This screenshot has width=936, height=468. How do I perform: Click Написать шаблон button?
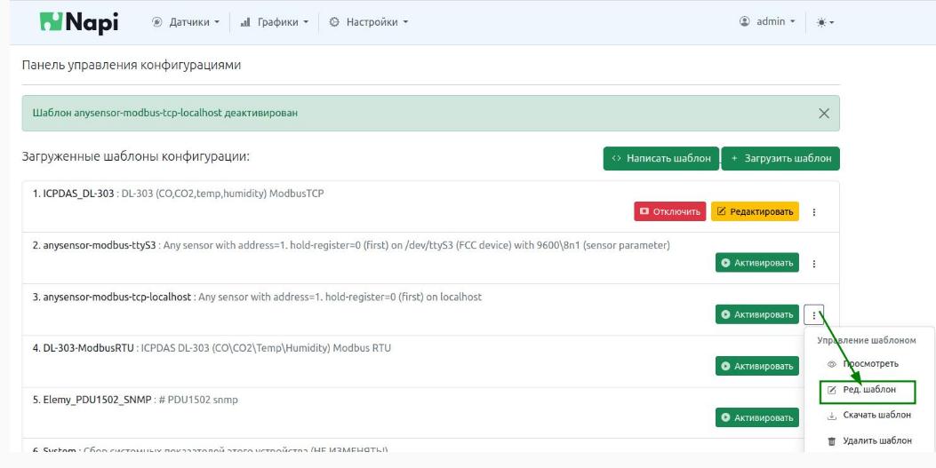660,158
